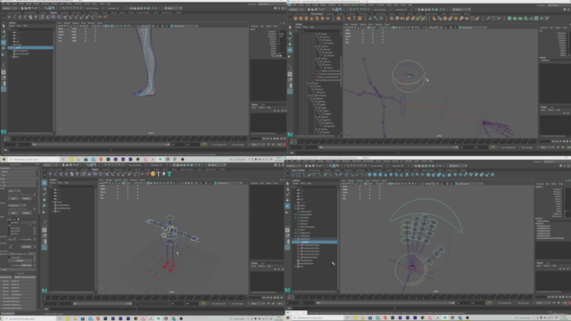Open the active Poly Modeling shelf tab in arm window
The width and height of the screenshot is (571, 321).
click(317, 14)
